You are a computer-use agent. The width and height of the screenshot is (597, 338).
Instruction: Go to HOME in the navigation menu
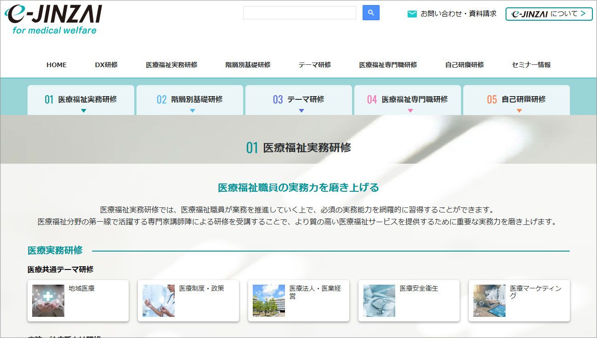57,65
